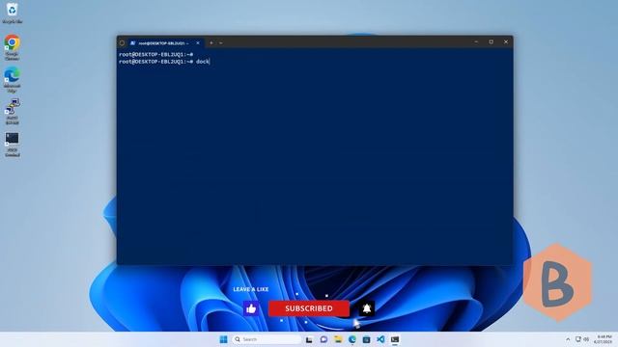Select the dark console desktop shortcut icon
The width and height of the screenshot is (618, 347).
click(x=13, y=145)
